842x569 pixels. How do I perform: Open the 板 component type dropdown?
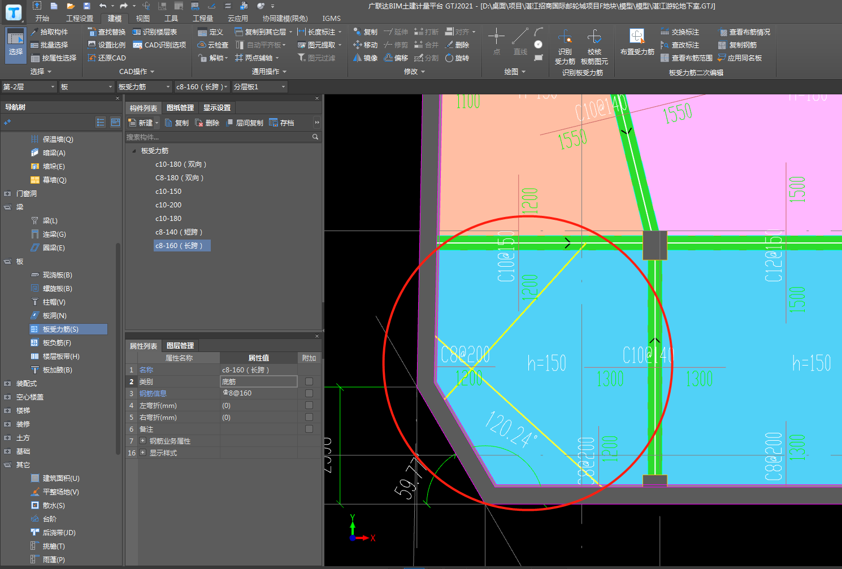pyautogui.click(x=86, y=86)
